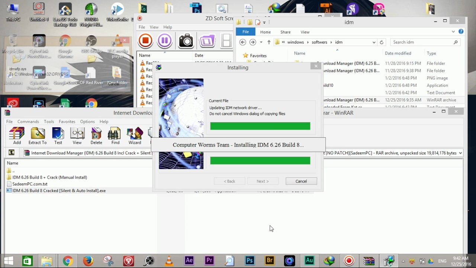Viewport: 476px width, 268px height.
Task: Open ZD Soft recorder's video folder icon
Action: coord(207,41)
